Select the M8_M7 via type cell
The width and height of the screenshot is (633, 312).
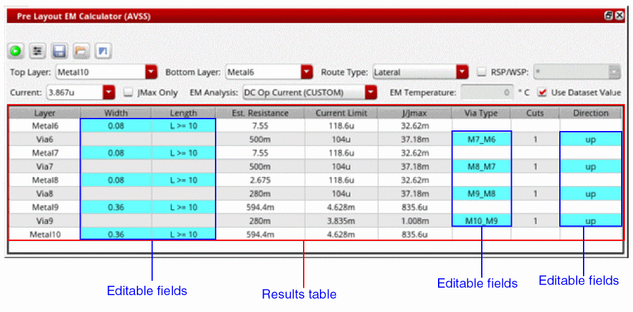coord(481,167)
